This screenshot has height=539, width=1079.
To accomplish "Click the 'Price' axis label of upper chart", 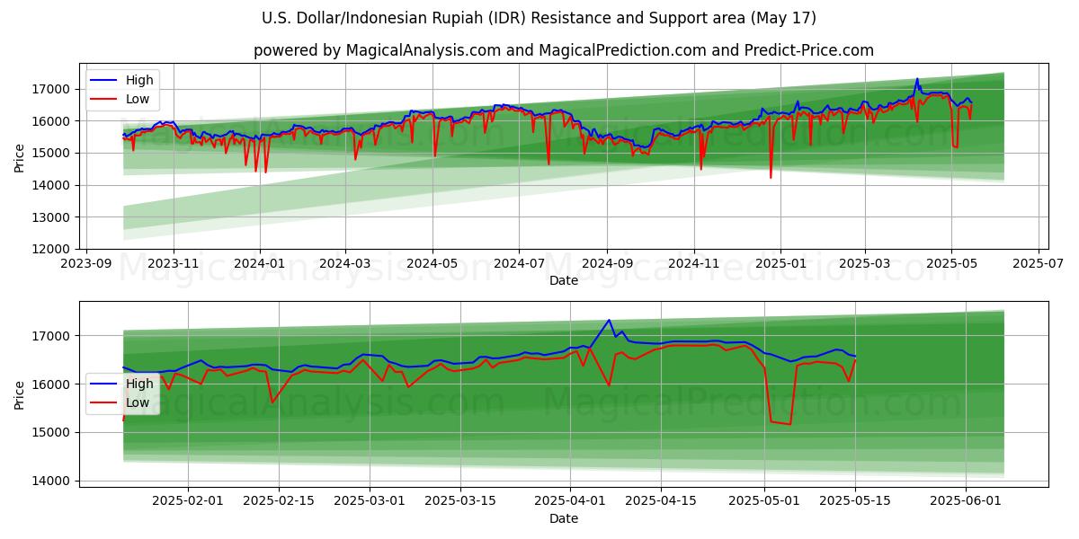I will [20, 159].
